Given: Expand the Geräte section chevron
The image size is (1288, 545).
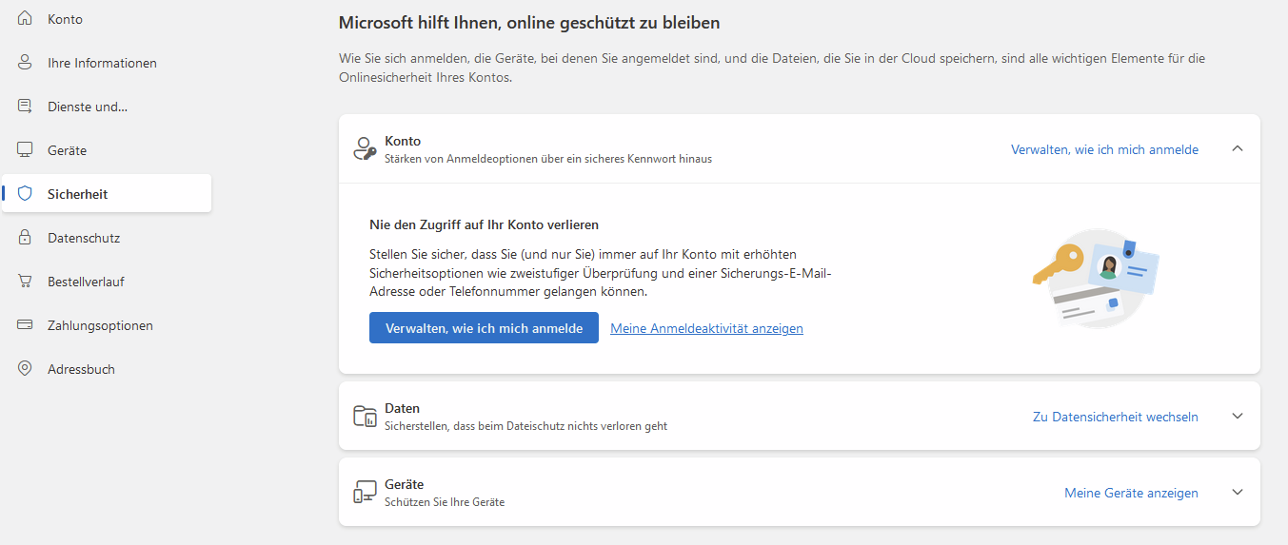Looking at the screenshot, I should pos(1238,493).
